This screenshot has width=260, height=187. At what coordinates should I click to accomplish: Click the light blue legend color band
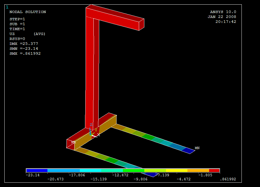64,170
